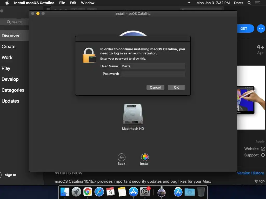Click Install macOS Catalina icon in Dock

pyautogui.click(x=162, y=192)
